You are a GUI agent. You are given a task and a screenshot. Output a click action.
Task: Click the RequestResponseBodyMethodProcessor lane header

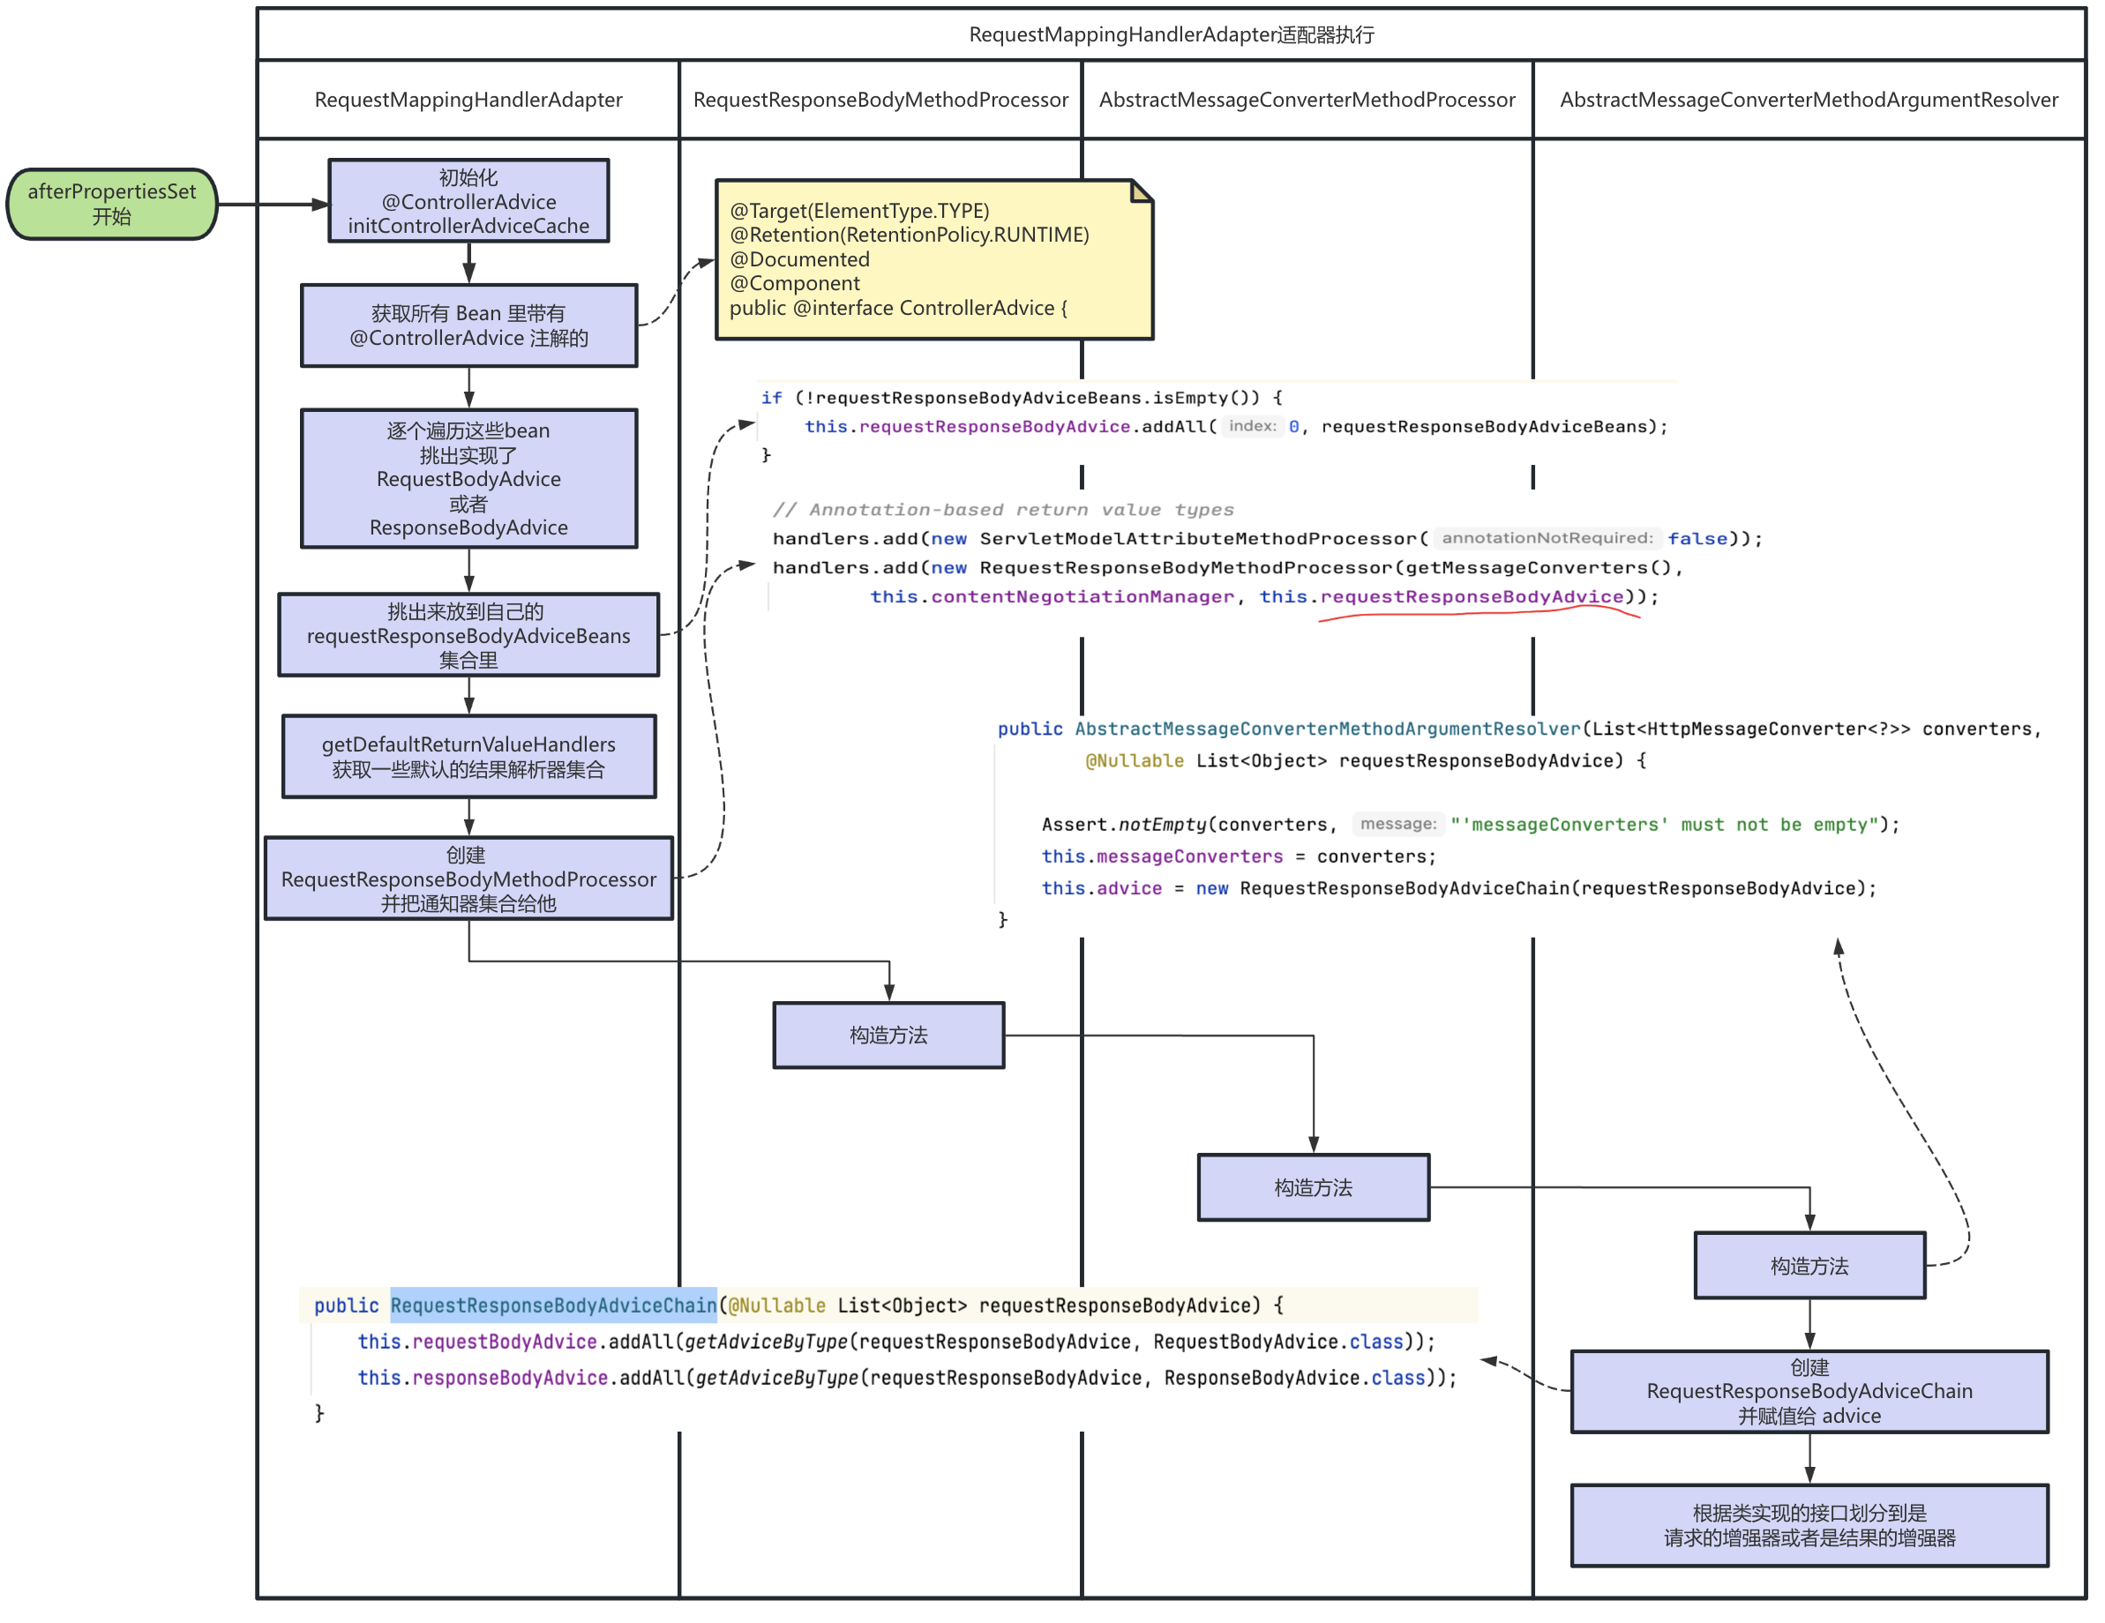point(880,100)
